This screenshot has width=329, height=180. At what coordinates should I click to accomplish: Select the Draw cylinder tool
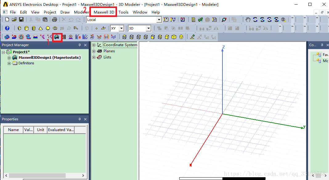coord(26,28)
